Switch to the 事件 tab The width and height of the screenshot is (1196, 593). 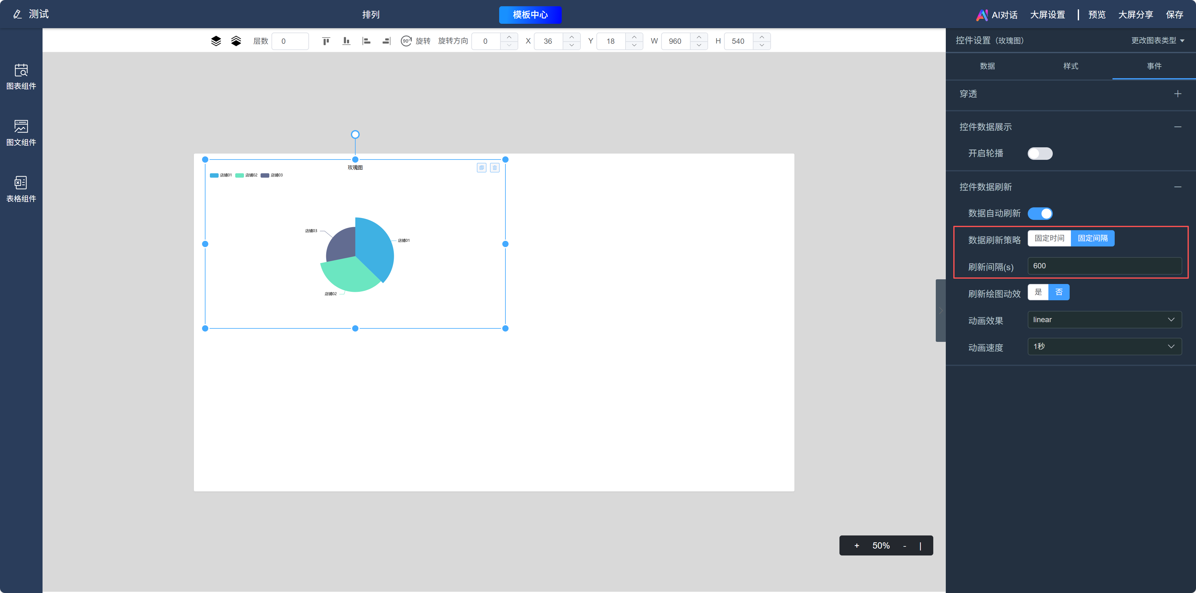point(1154,66)
